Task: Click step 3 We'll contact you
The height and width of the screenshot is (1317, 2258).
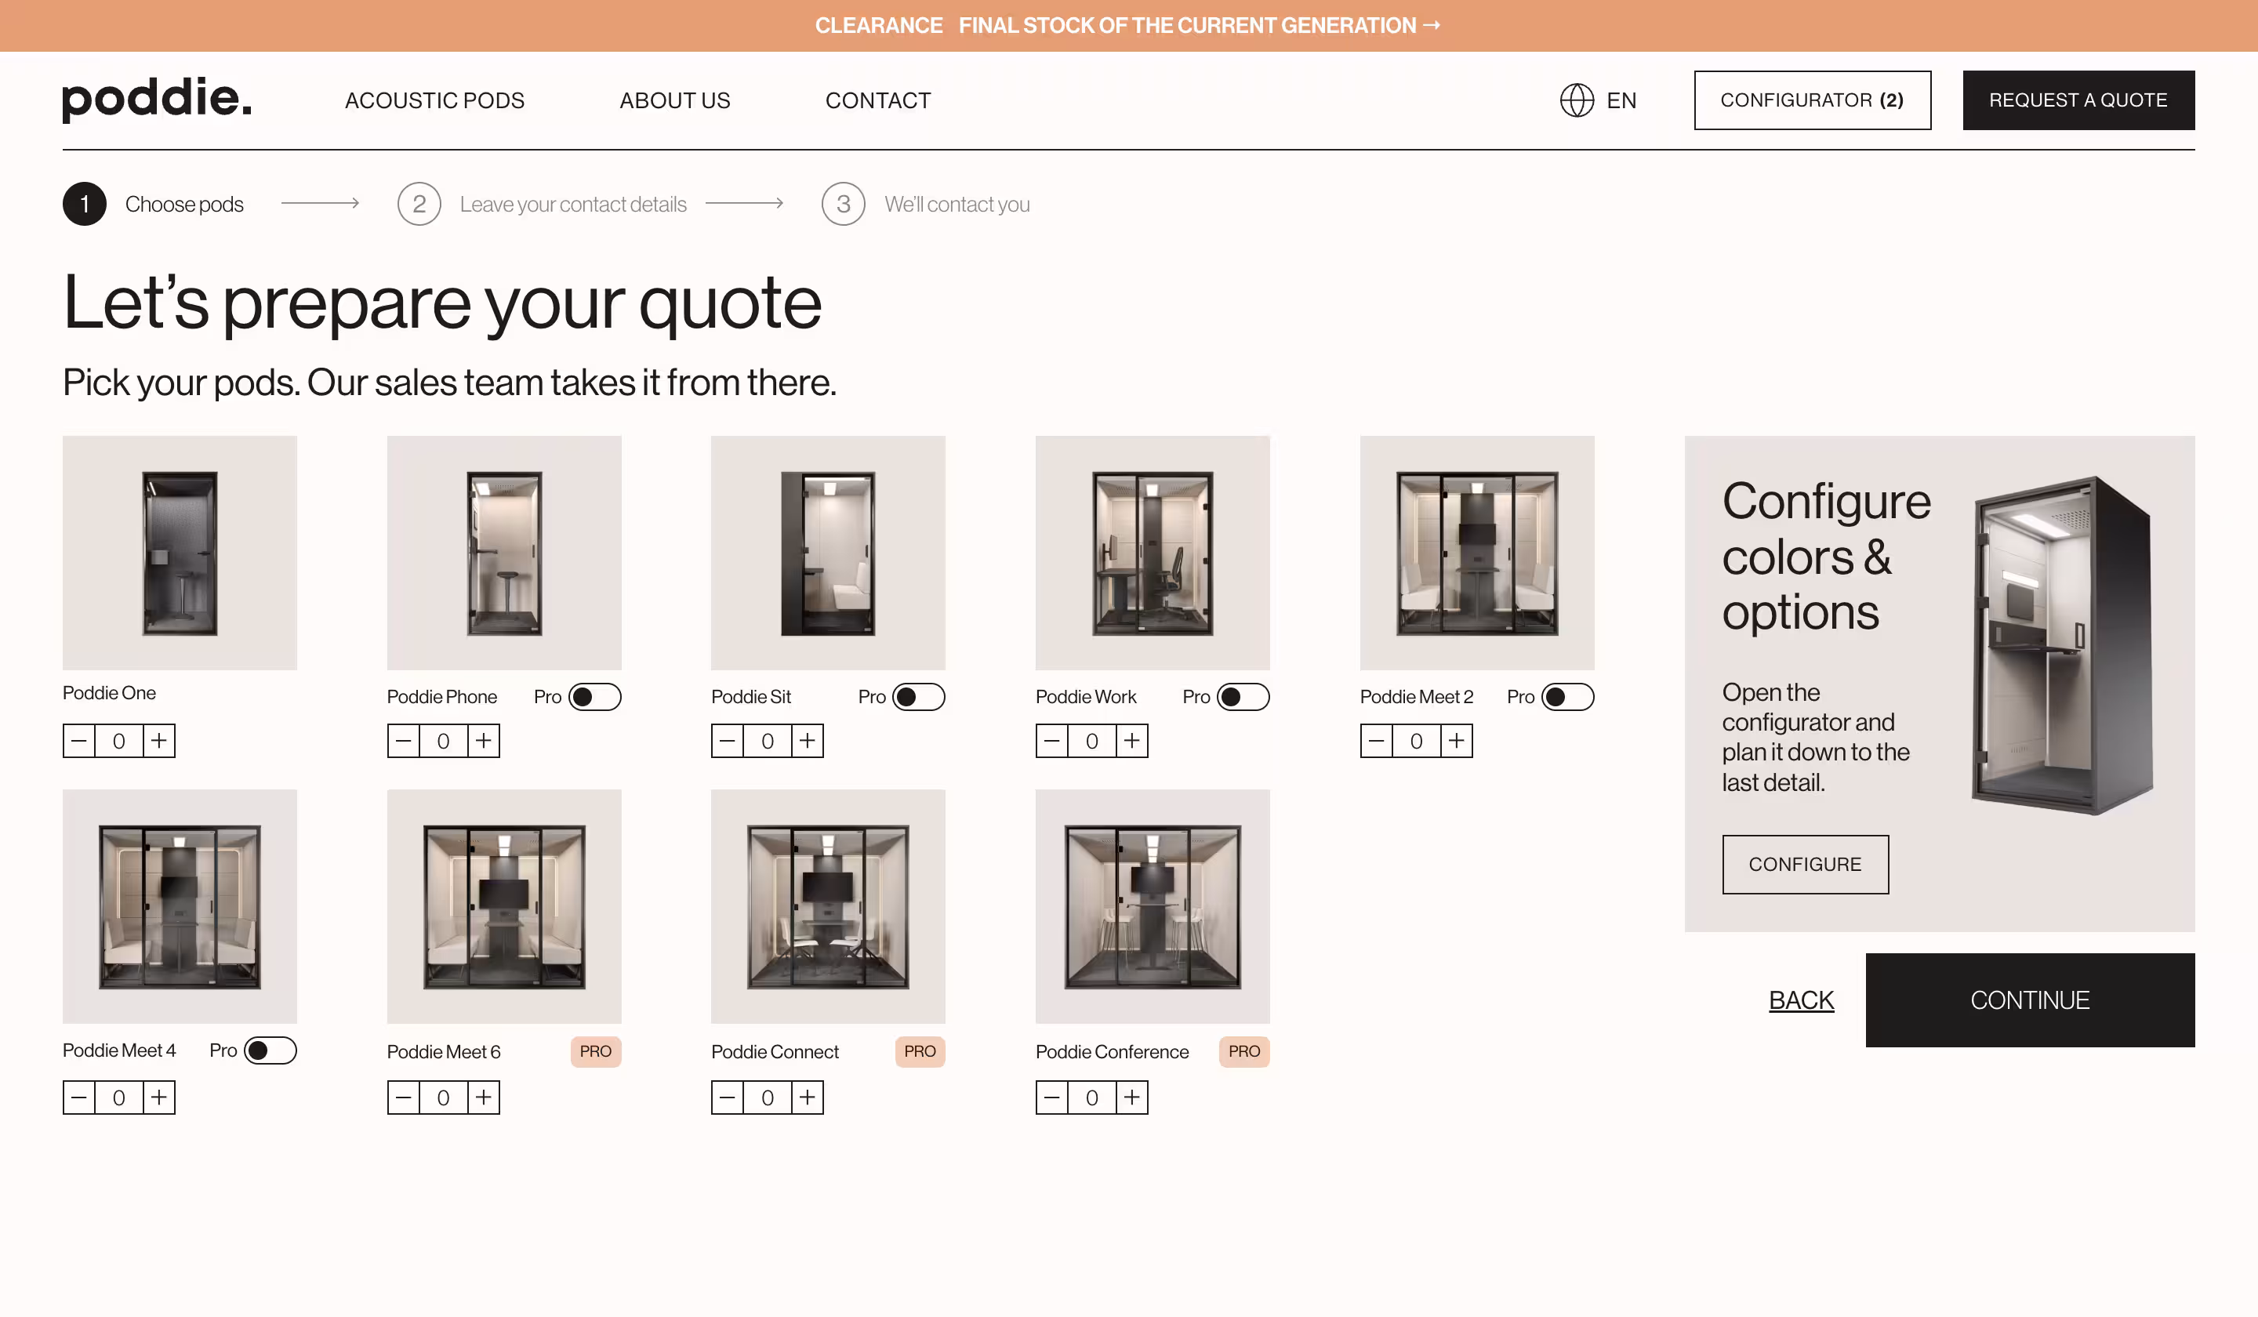Action: pyautogui.click(x=926, y=205)
